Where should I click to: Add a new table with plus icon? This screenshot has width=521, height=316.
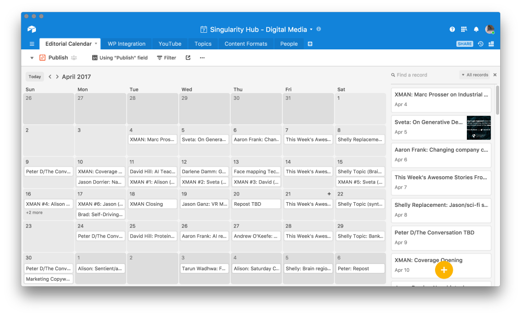(310, 44)
